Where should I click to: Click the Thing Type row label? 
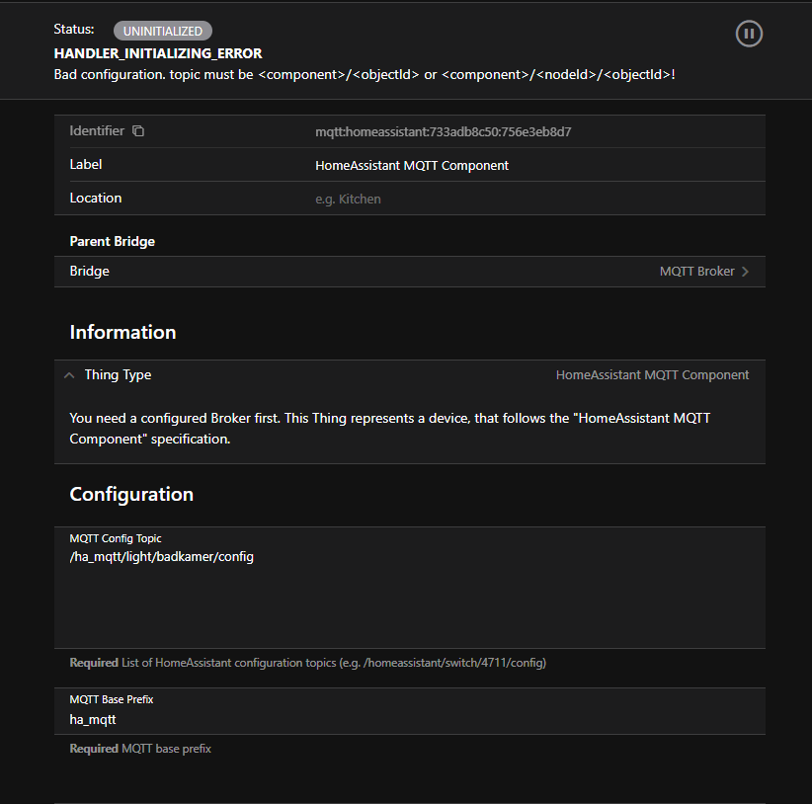pos(118,375)
